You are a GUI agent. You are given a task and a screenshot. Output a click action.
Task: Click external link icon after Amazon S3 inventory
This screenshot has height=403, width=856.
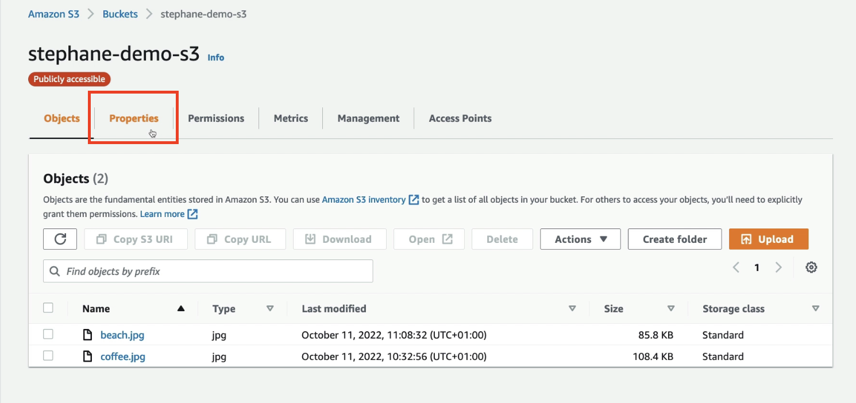click(414, 200)
